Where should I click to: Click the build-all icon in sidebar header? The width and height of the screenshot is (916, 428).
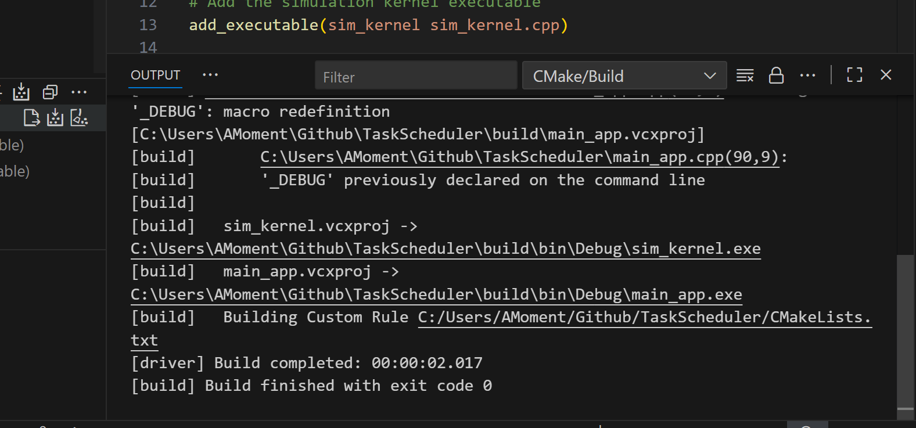[x=21, y=92]
